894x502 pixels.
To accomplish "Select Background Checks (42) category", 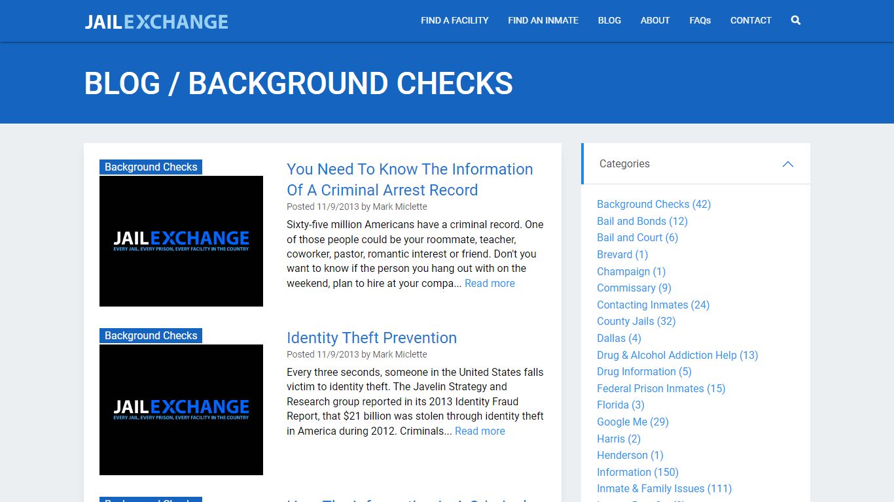I will (654, 204).
